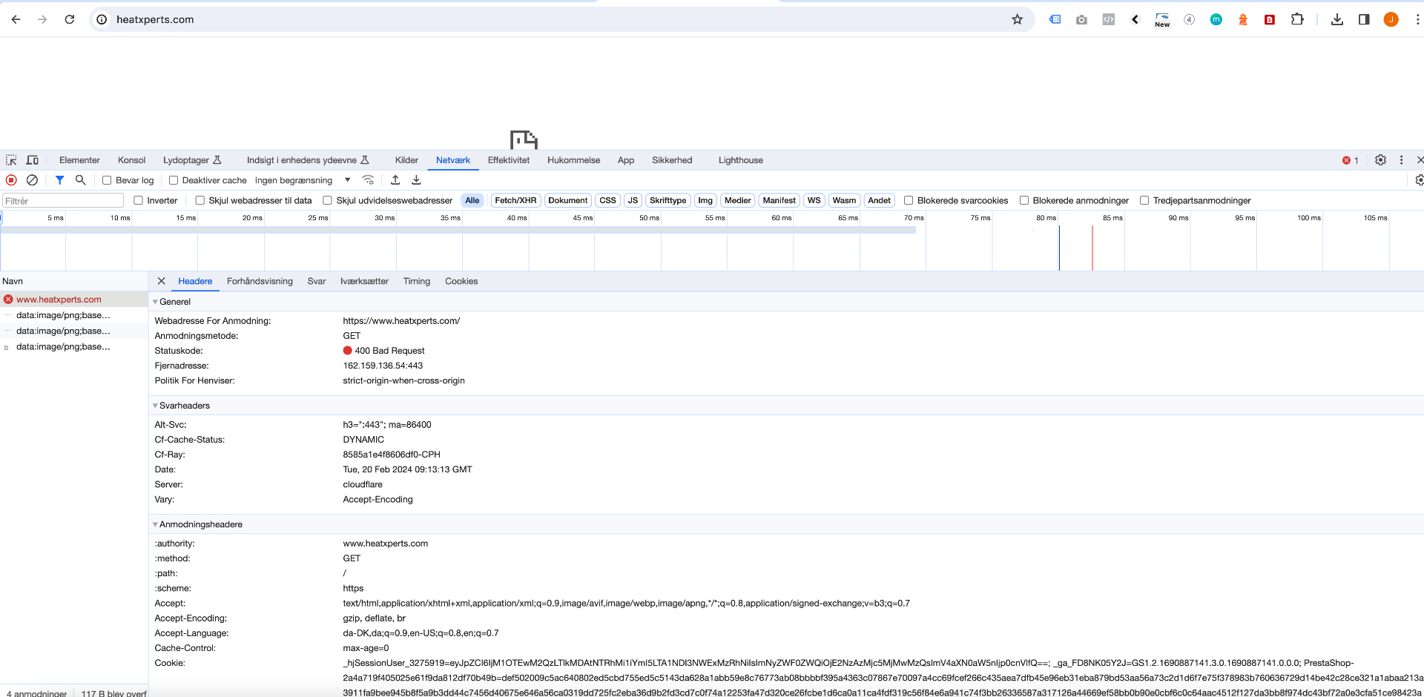Toggle the network filter funnel icon
This screenshot has height=697, width=1424.
(x=59, y=180)
